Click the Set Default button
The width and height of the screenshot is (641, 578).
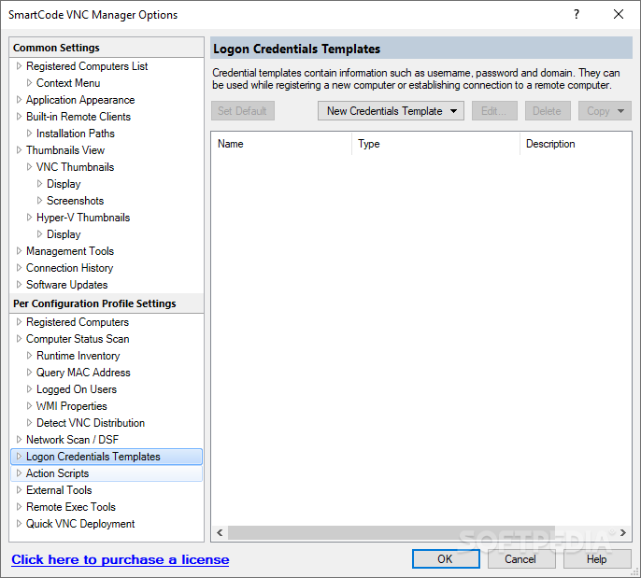point(243,111)
